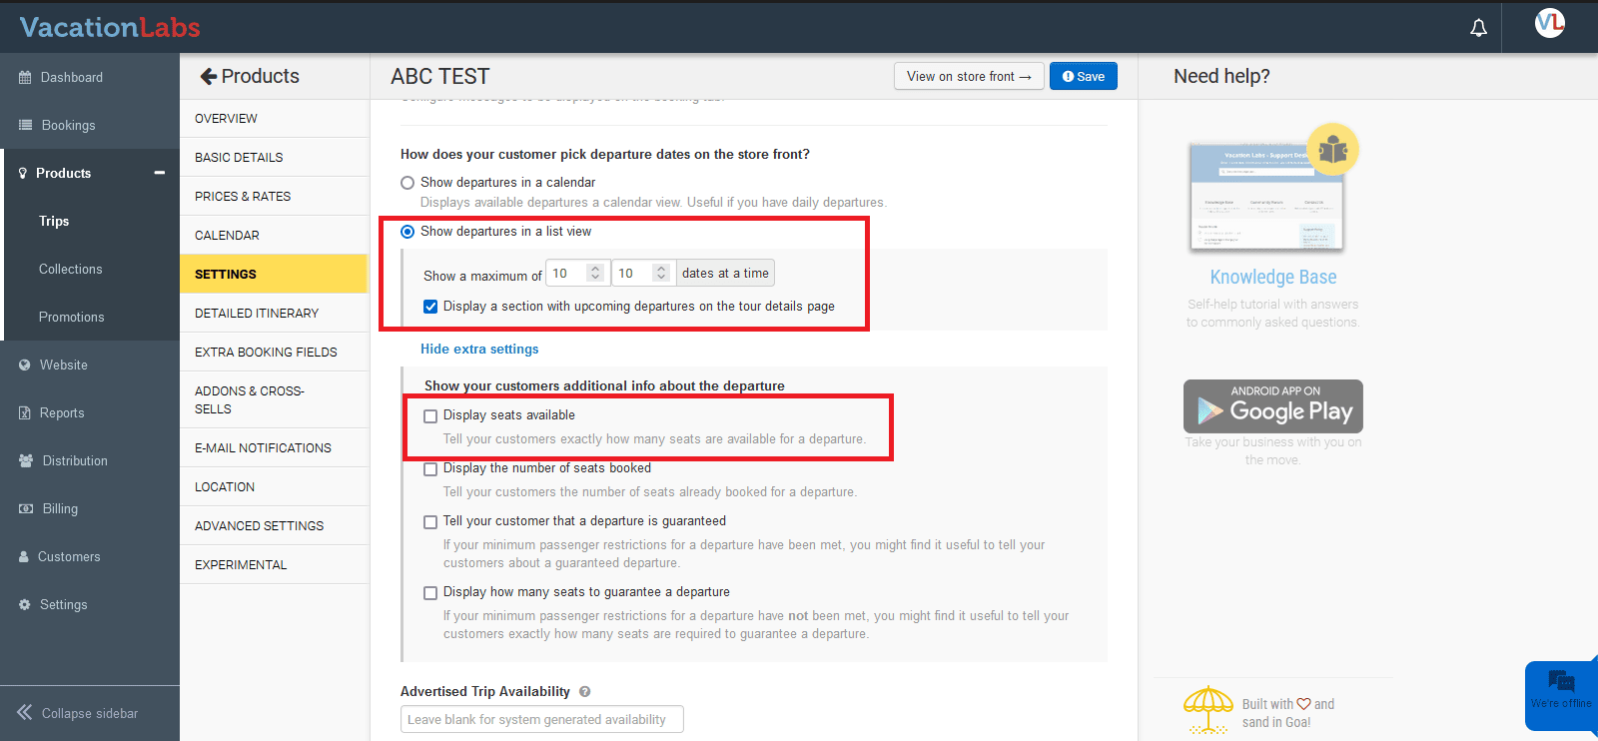Go to Detailed Itinerary section
The image size is (1598, 741).
coord(257,314)
